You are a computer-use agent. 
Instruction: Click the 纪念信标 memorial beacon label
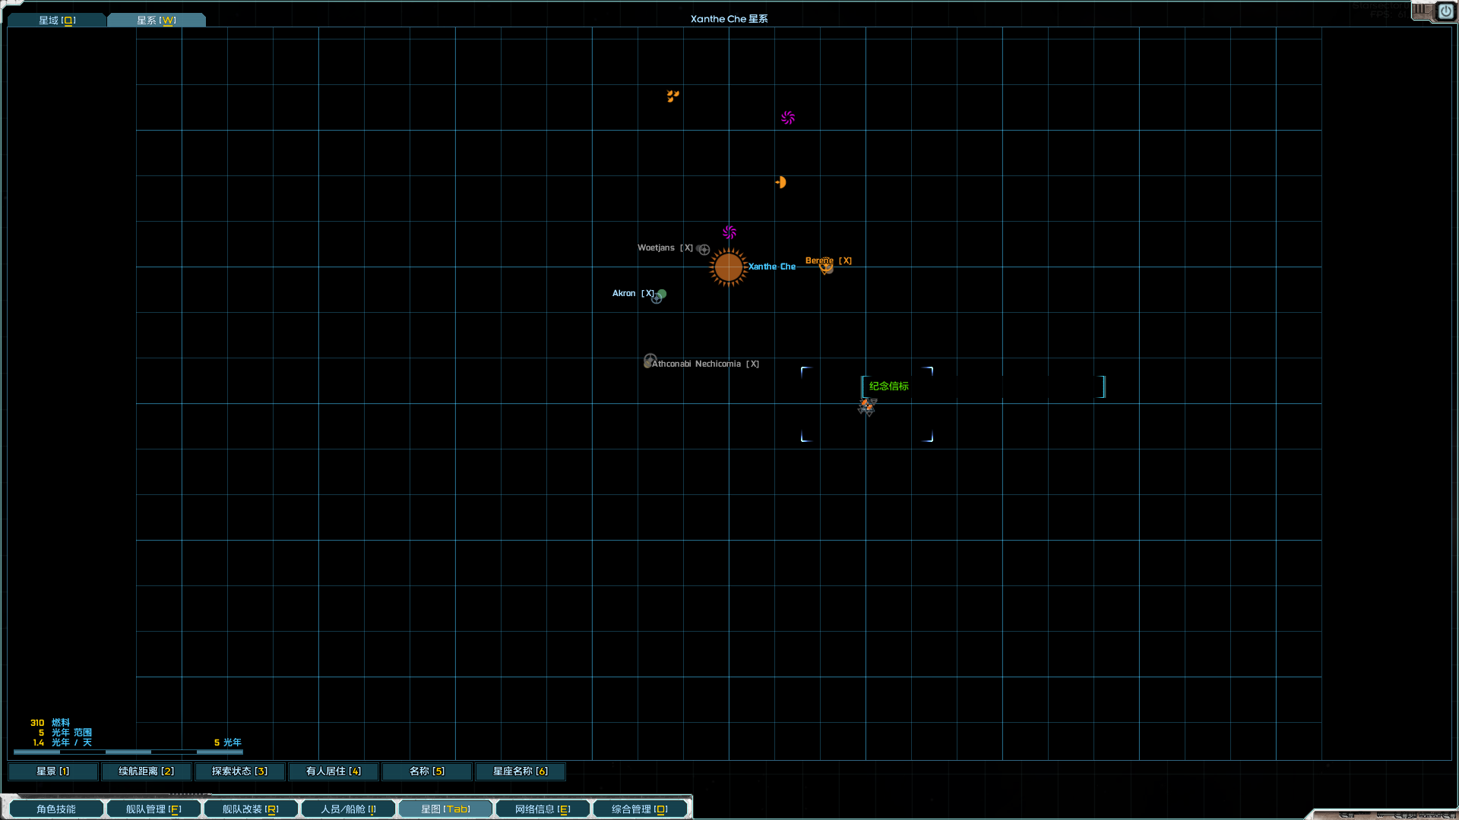click(x=887, y=386)
